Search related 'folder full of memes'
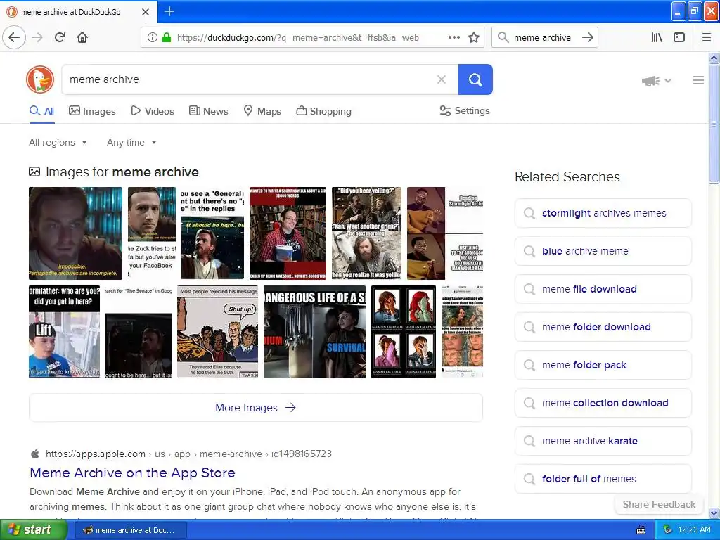 pyautogui.click(x=603, y=479)
